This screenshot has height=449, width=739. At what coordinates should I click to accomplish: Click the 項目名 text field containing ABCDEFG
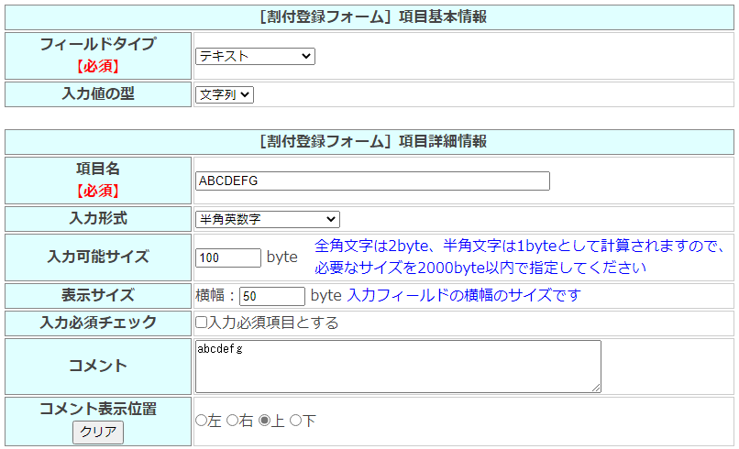point(372,181)
